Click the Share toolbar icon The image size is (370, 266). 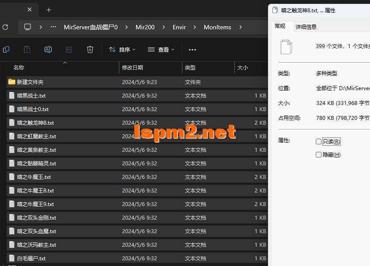[x=69, y=49]
